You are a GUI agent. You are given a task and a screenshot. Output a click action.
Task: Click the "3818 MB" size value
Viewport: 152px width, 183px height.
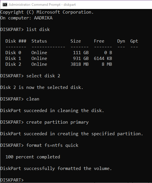point(79,64)
